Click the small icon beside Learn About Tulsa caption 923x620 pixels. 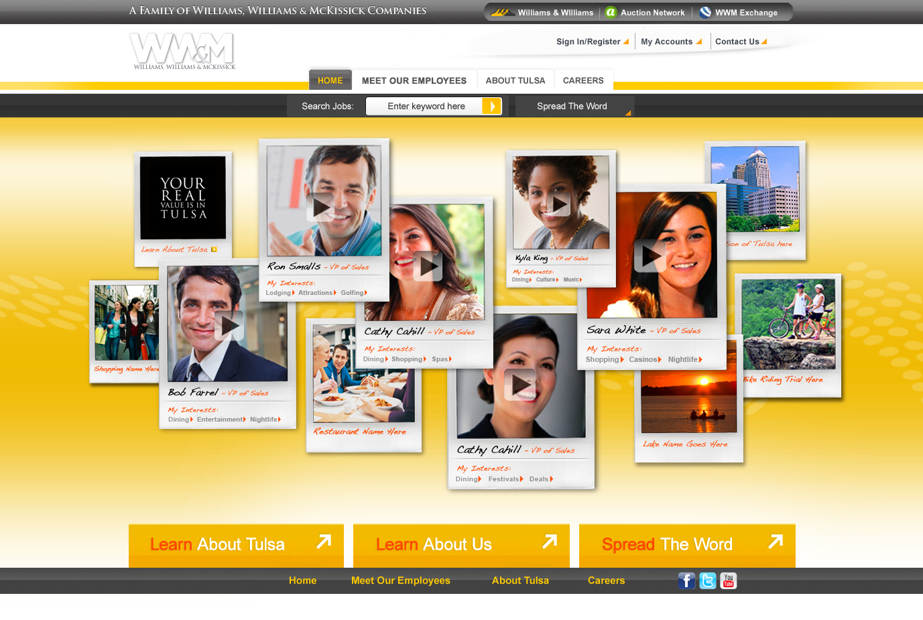[214, 249]
